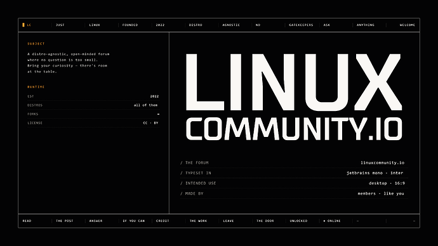Screen dimensions: 438x246
Task: Click the EST label in Runtime list
Action: (30, 96)
